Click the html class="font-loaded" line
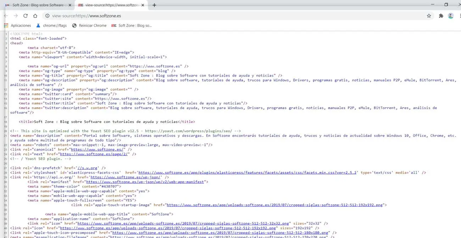This screenshot has width=461, height=238. click(x=38, y=39)
